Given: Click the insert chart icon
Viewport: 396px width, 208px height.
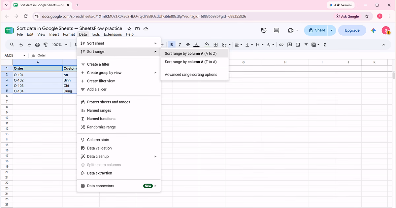Looking at the screenshot, I should click(x=298, y=45).
